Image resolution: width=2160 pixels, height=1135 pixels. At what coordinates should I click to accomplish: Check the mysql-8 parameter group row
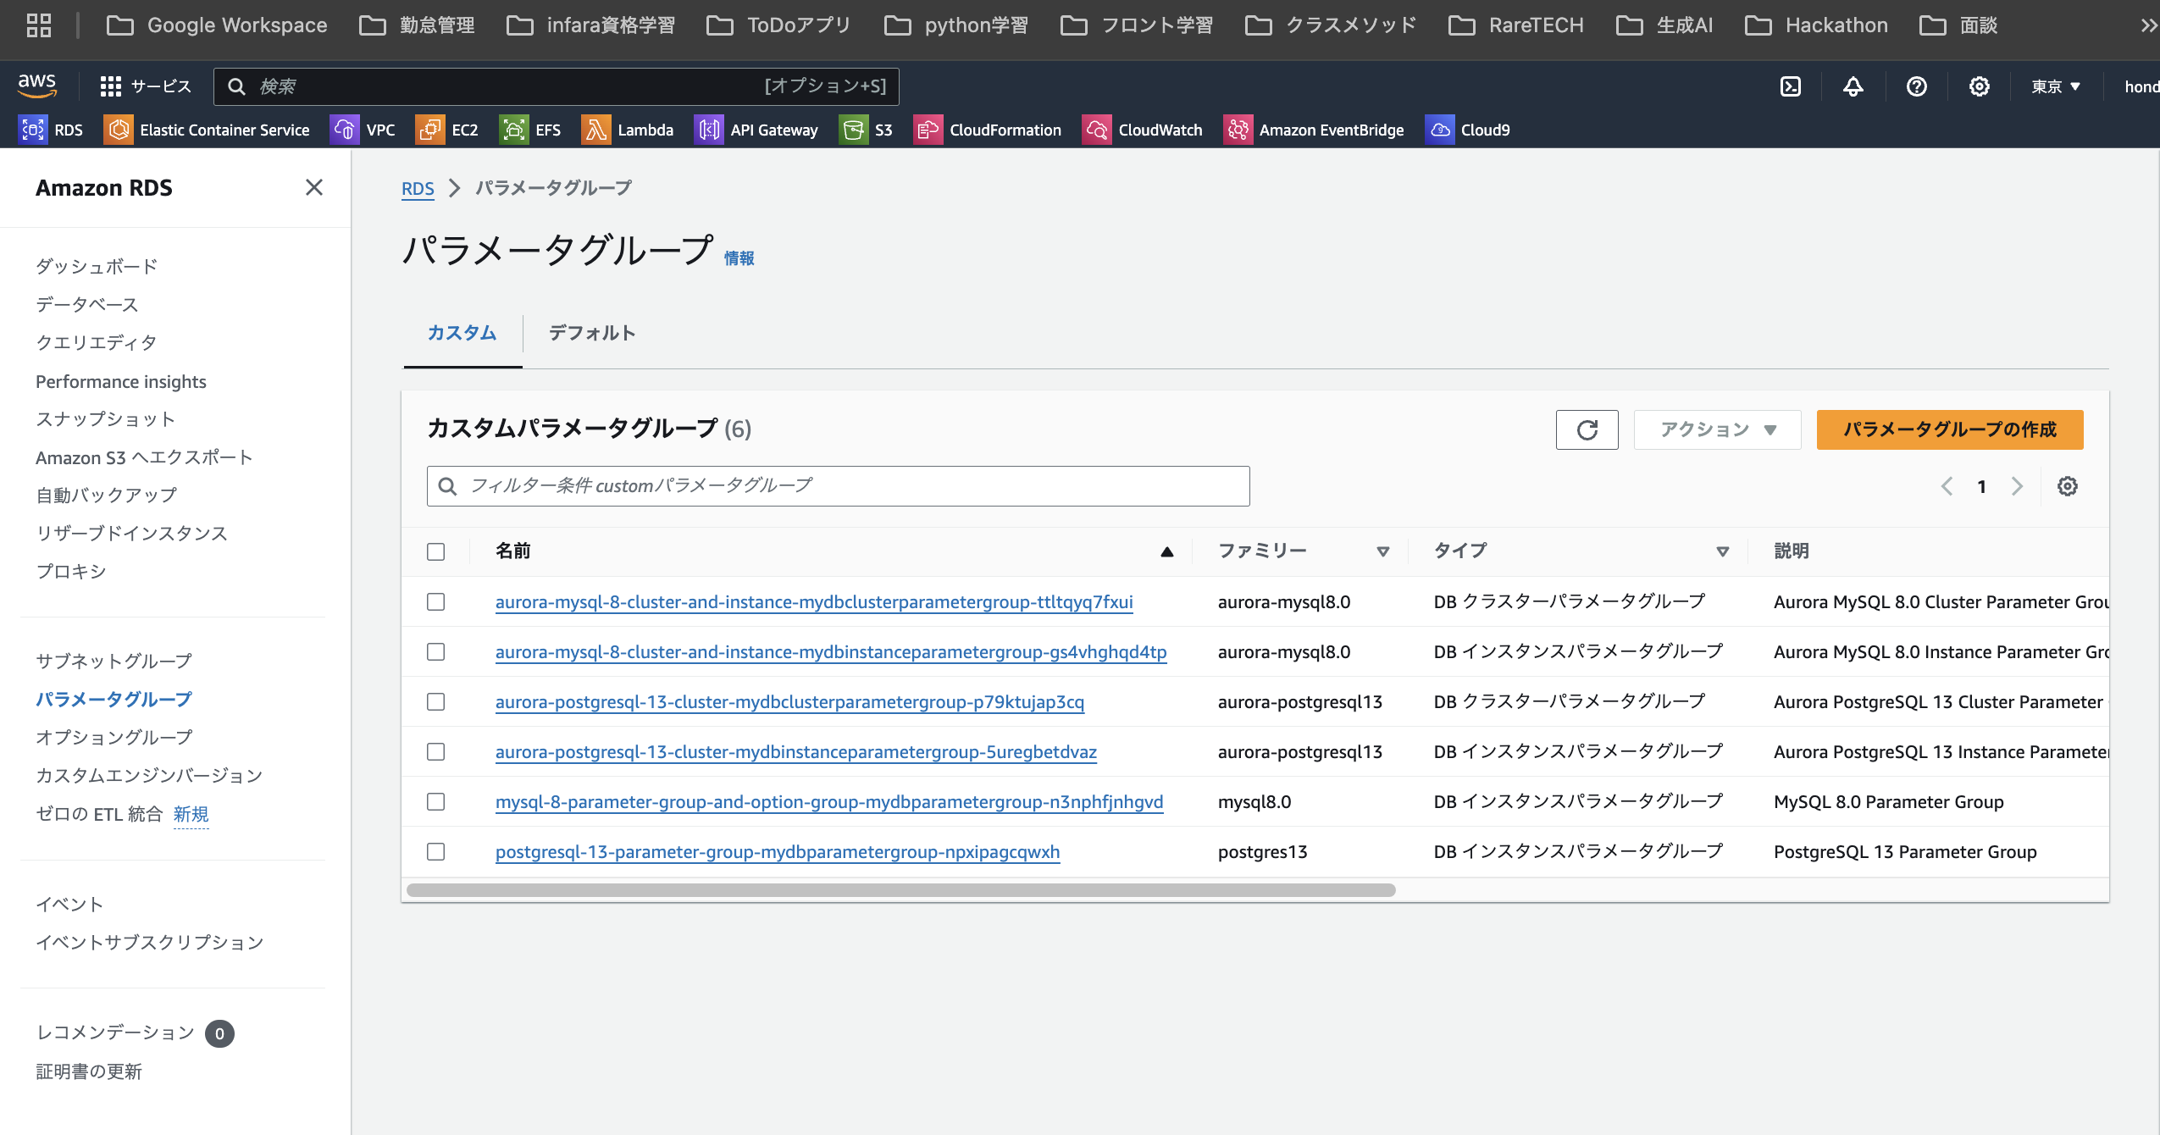(435, 801)
